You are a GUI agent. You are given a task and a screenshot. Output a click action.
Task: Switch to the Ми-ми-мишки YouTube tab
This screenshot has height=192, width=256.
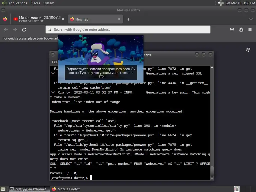39,19
